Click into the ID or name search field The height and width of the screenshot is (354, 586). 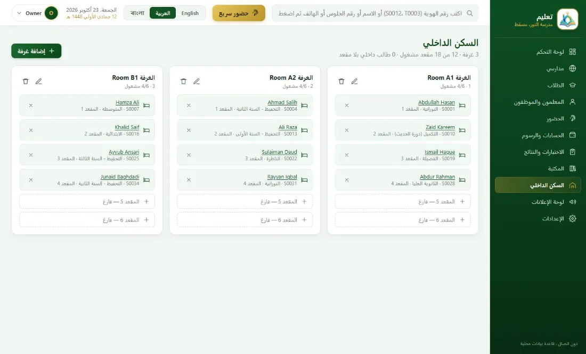[375, 13]
